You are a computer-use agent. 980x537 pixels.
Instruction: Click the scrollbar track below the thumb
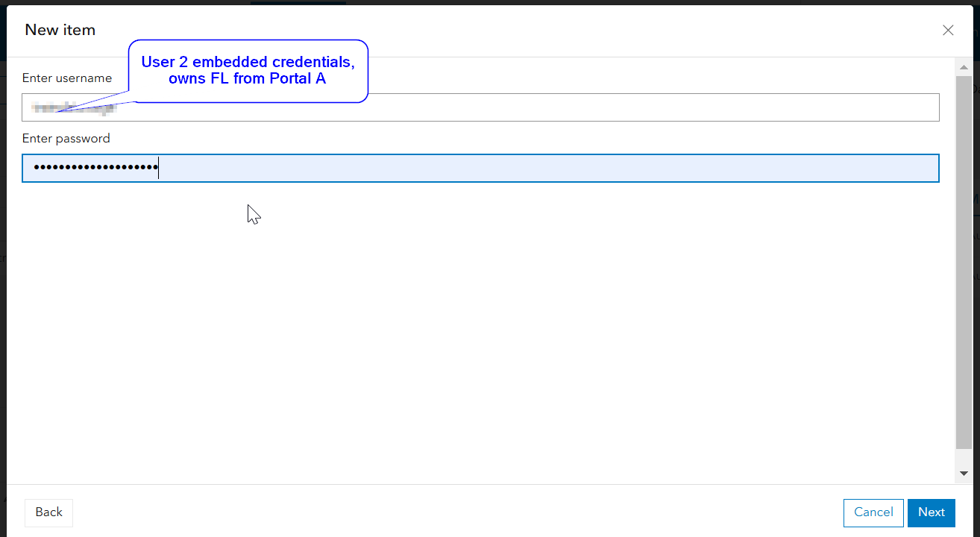964,458
